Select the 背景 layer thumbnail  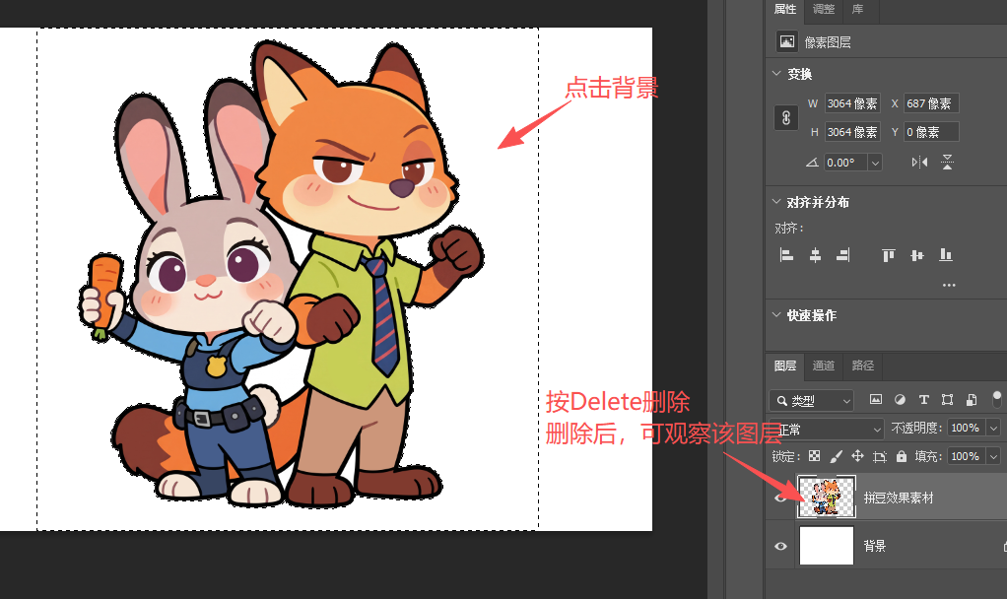pos(827,546)
